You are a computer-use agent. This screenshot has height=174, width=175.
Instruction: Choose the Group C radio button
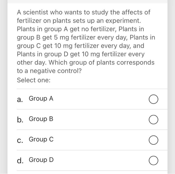[x=153, y=140]
